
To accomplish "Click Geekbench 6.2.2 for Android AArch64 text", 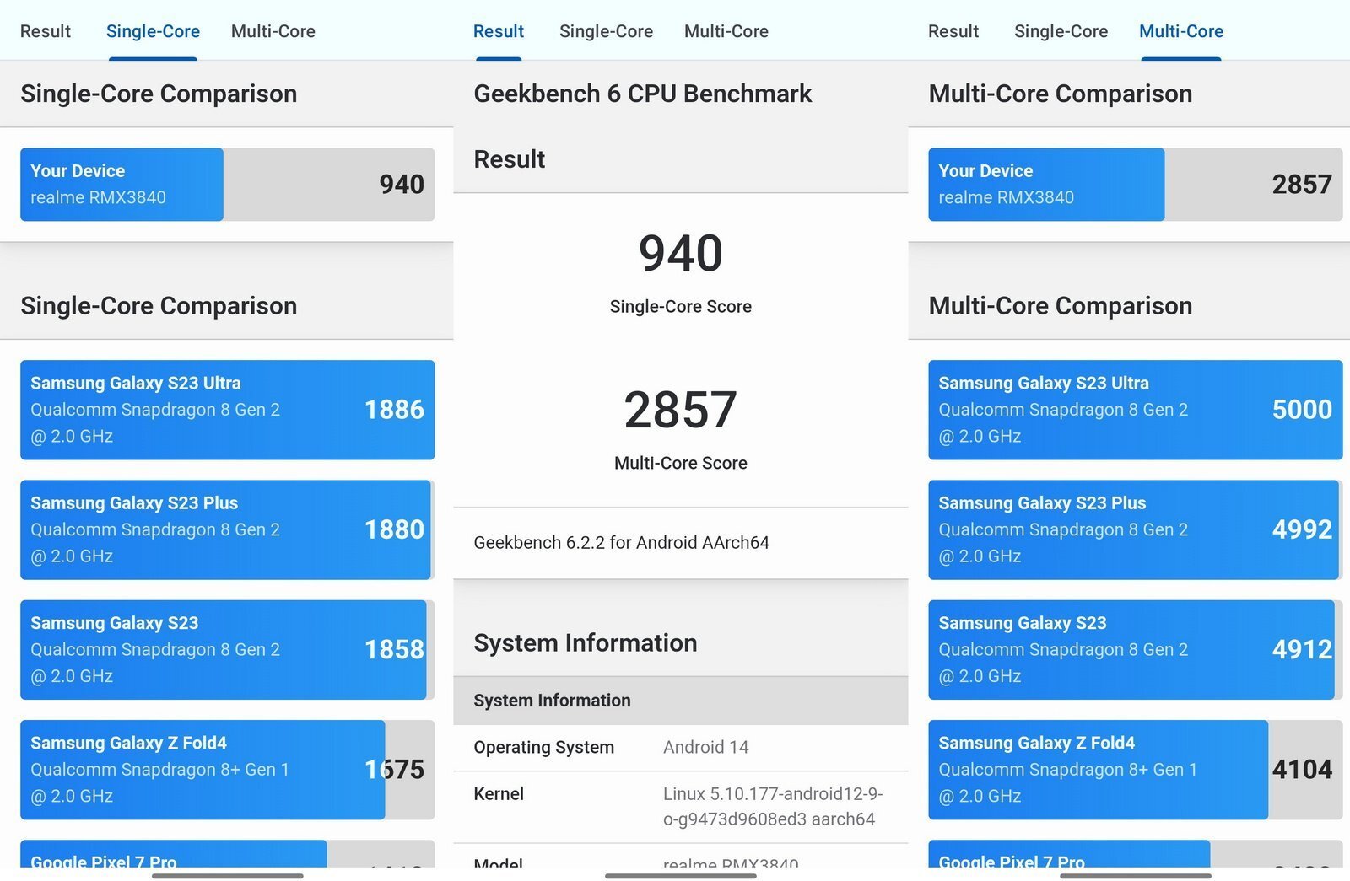I will (x=621, y=543).
